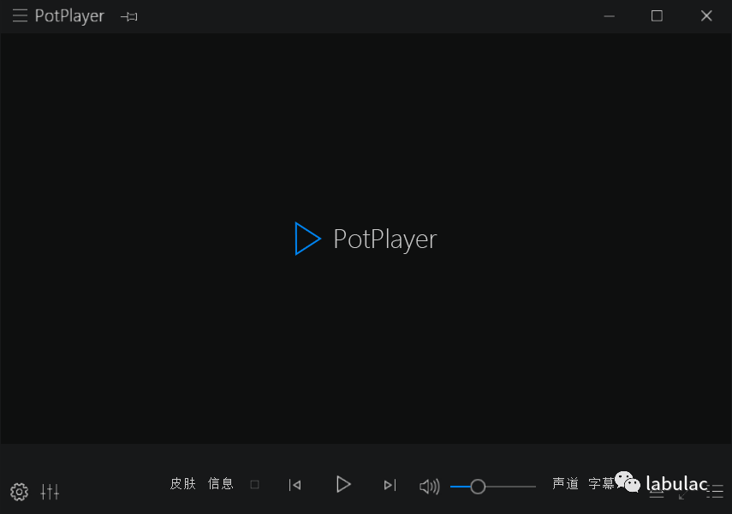
Task: Jump to the previous track
Action: (295, 485)
